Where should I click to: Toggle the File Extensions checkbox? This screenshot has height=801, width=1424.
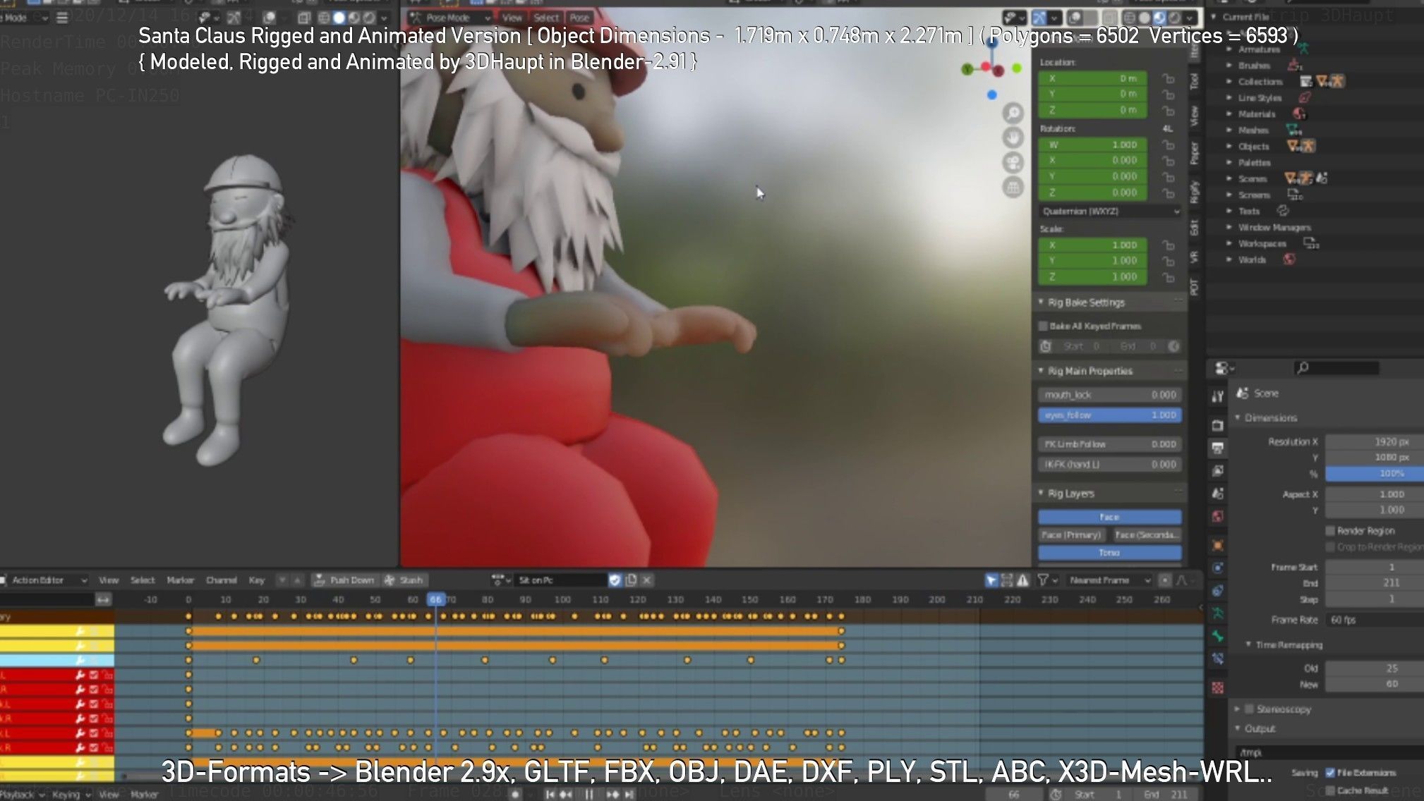1330,773
